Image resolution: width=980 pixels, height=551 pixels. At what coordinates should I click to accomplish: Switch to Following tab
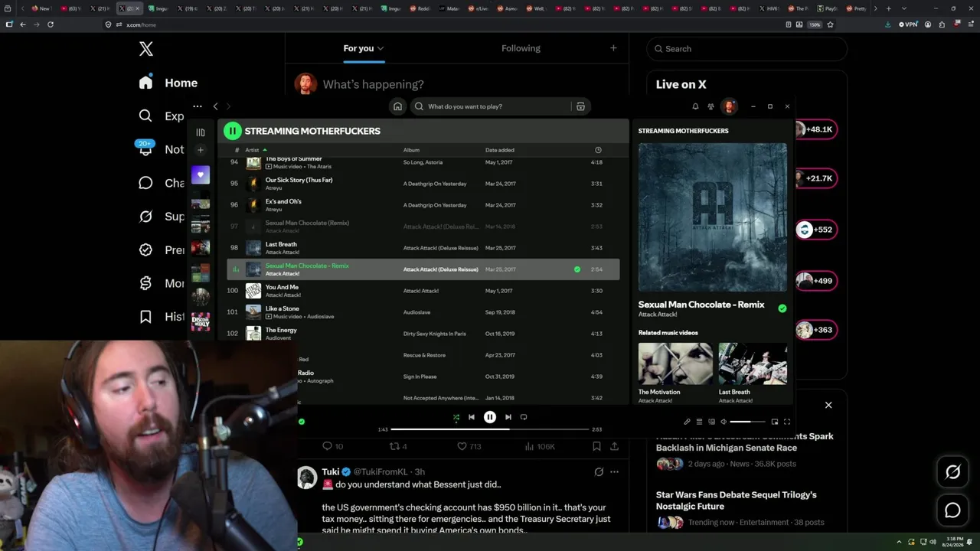pos(521,48)
